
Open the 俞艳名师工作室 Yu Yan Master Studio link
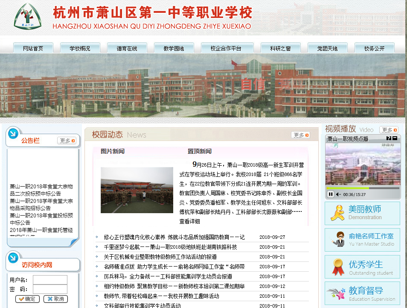[x=362, y=240]
